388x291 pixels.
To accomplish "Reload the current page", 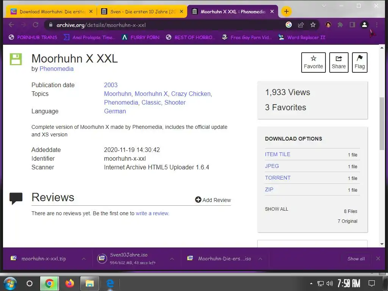I will [36, 25].
